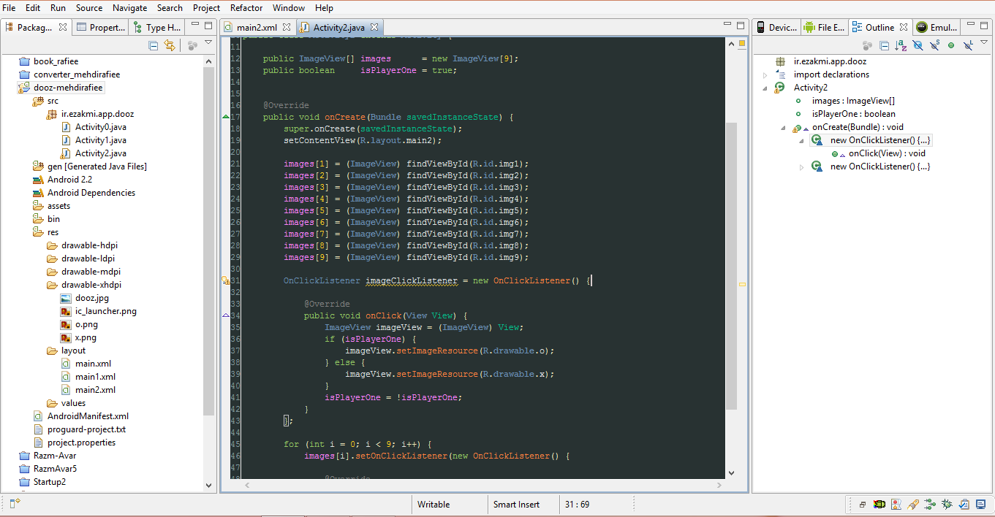Switch to the Type Hierarchy tab
The height and width of the screenshot is (517, 995).
pyautogui.click(x=156, y=28)
